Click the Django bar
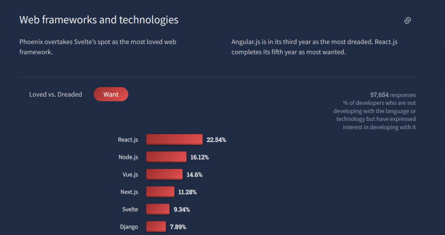This screenshot has height=235, width=445. [156, 226]
